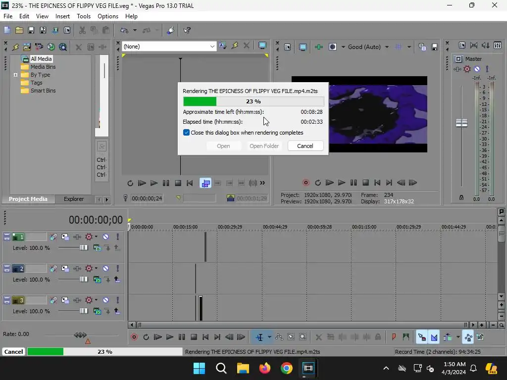Toggle Mute on Master bus

(477, 69)
